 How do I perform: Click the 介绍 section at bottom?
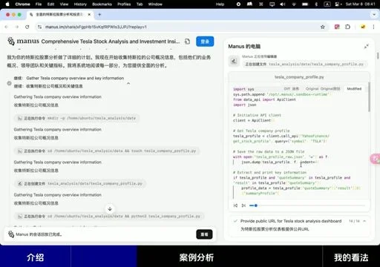tap(35, 257)
